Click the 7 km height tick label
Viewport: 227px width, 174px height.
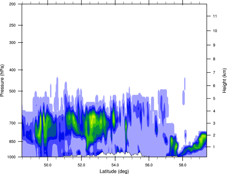point(214,73)
